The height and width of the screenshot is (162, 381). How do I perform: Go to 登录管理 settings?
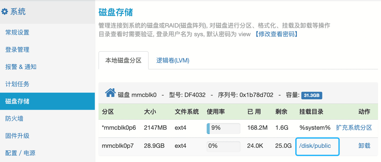click(x=17, y=50)
